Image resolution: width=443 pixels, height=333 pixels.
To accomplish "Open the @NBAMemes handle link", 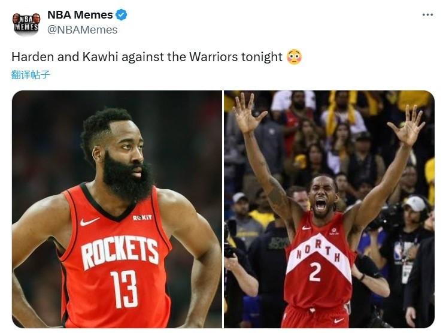I will click(82, 30).
